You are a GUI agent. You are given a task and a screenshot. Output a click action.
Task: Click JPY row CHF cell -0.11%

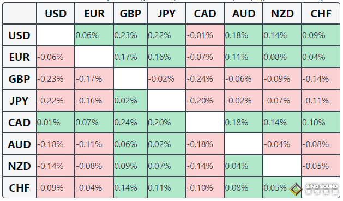[321, 100]
